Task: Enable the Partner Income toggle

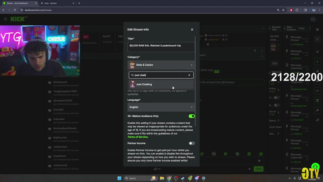Action: (x=192, y=143)
